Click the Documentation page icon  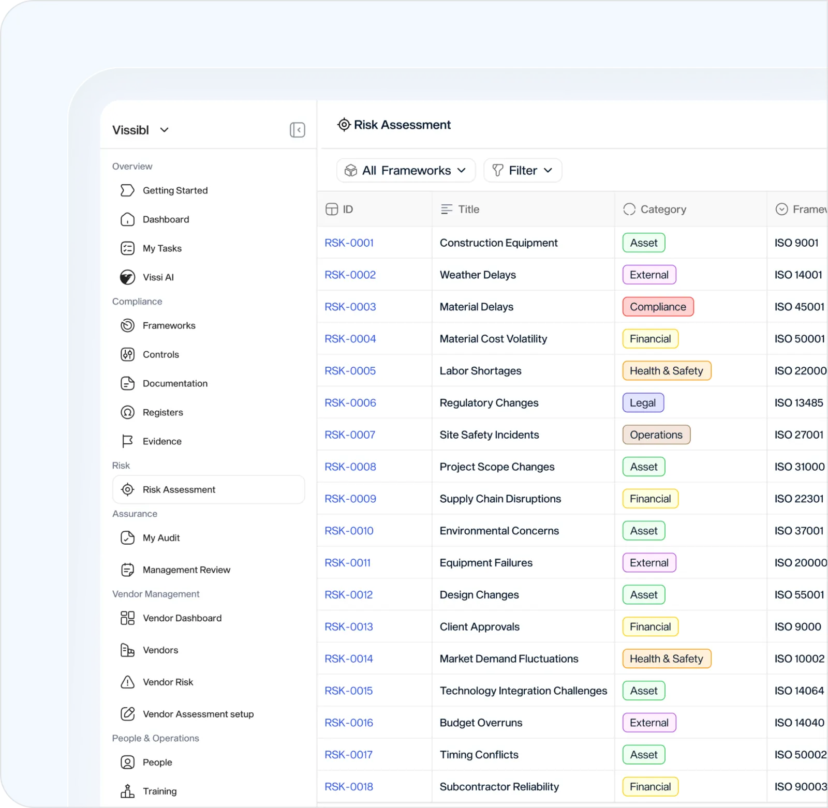click(x=127, y=383)
